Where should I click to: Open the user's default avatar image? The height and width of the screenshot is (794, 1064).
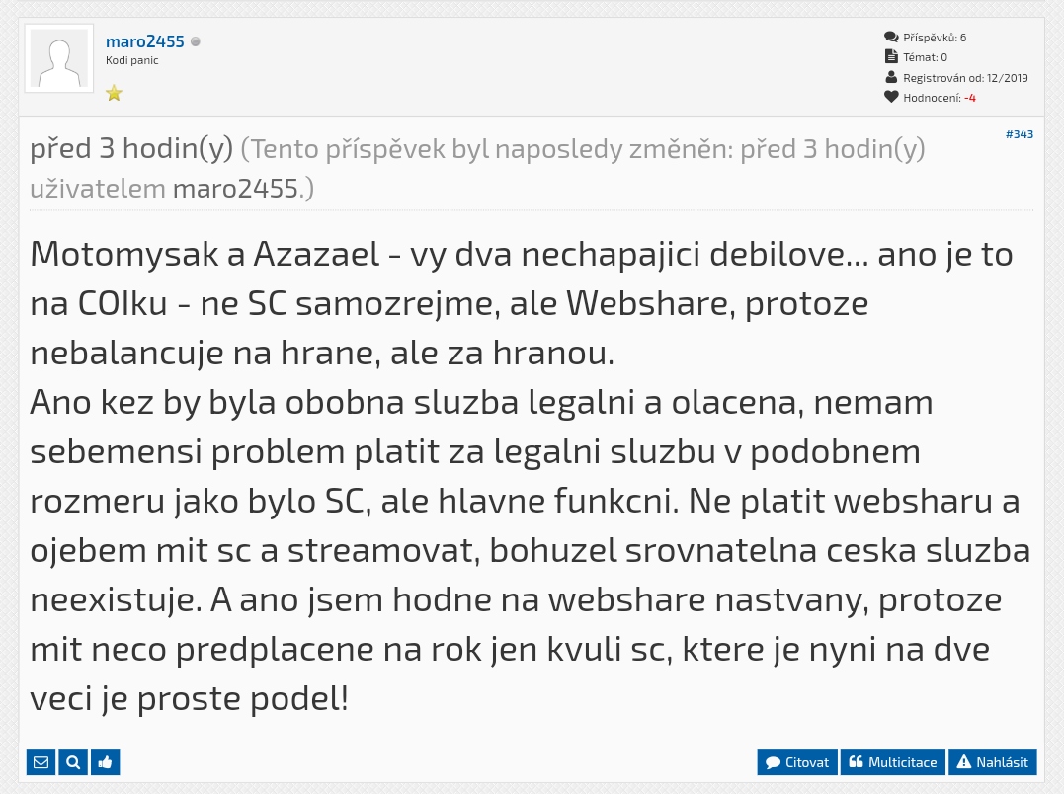[x=61, y=59]
